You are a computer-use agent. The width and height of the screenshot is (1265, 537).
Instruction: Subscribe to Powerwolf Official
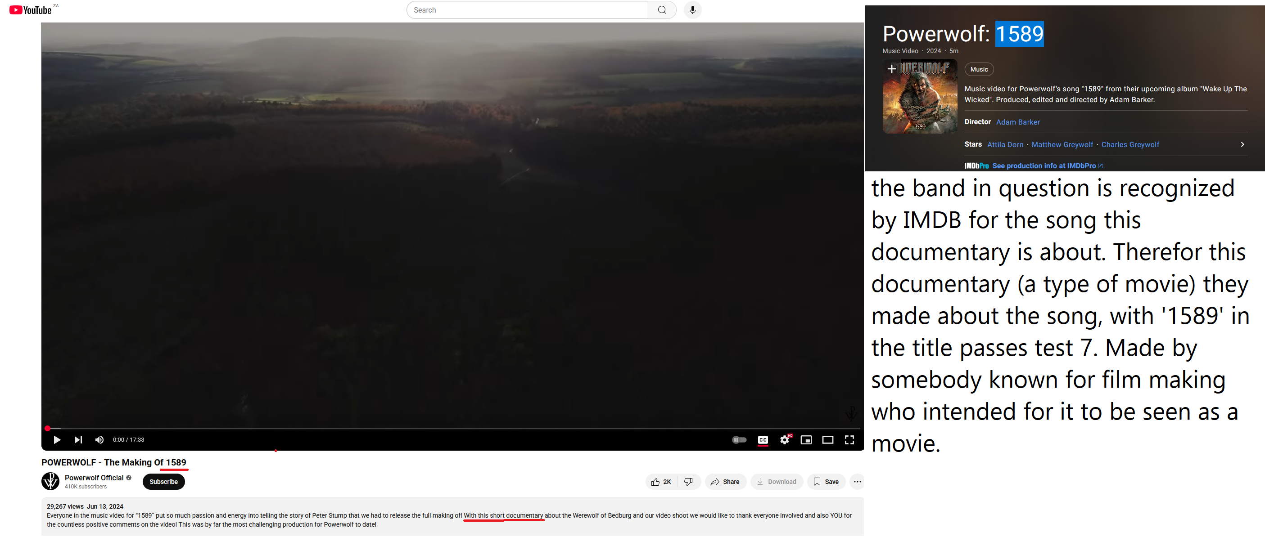click(x=163, y=482)
